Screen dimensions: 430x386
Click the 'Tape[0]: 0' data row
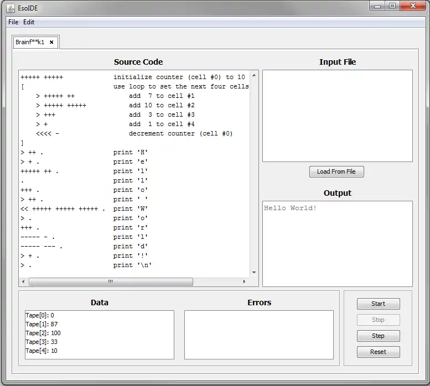coord(40,315)
